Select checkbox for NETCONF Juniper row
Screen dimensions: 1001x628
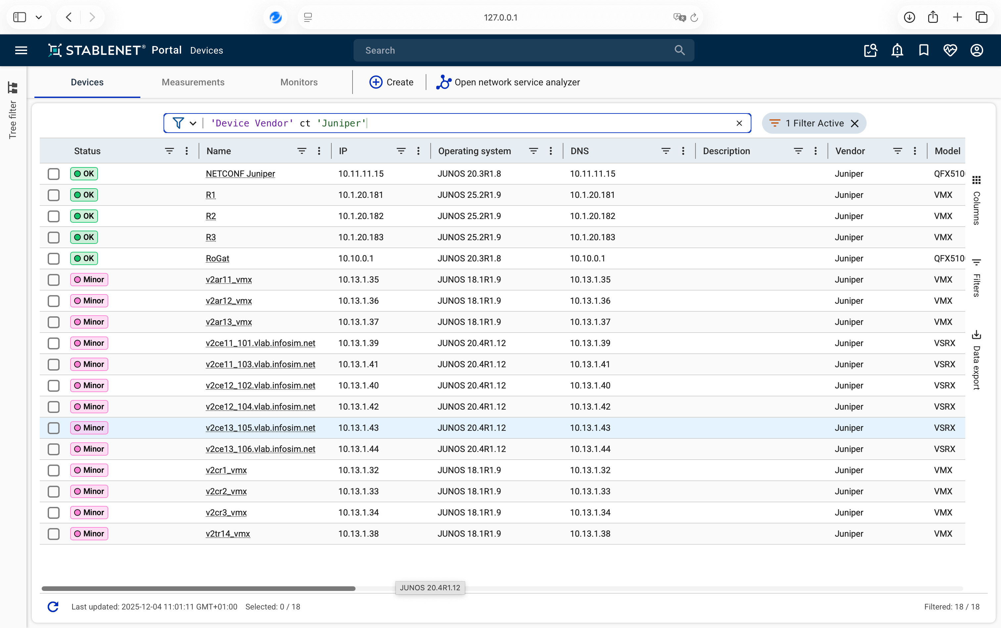pos(54,174)
